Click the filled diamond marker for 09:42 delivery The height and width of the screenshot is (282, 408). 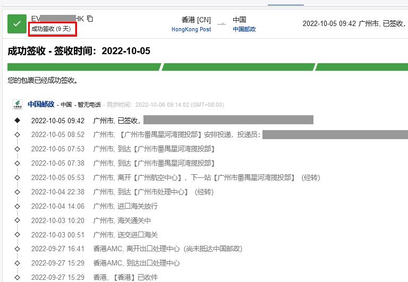pyautogui.click(x=17, y=121)
